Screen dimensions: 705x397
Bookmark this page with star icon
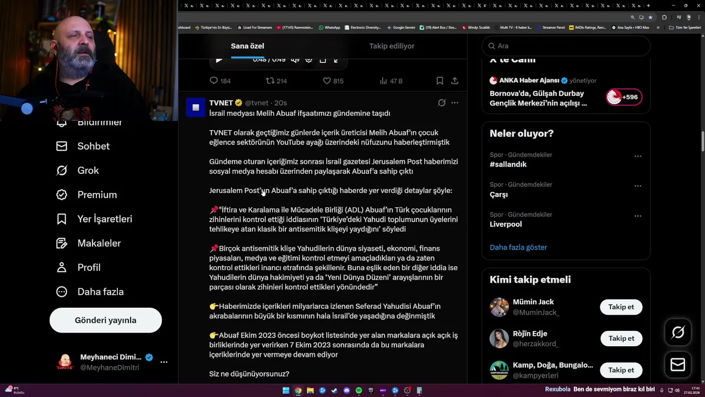[x=650, y=17]
